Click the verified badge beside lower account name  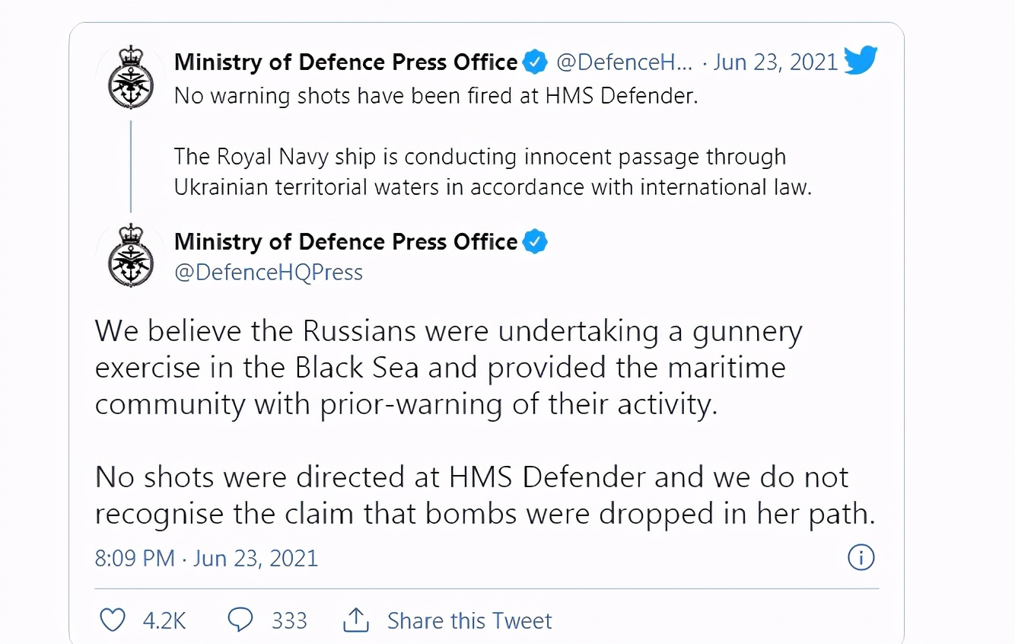click(x=536, y=242)
